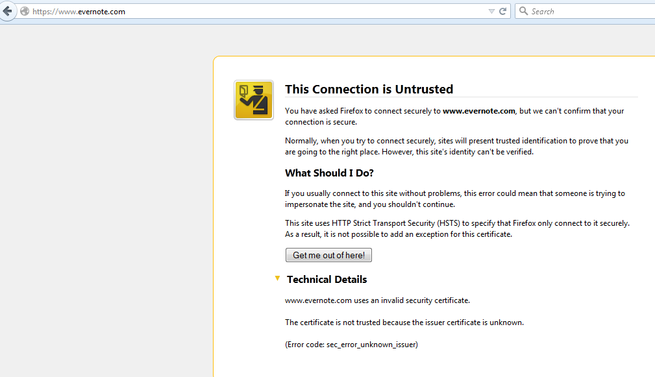Screen dimensions: 655x377
Task: Click the 'Get me out of here!' button
Action: (328, 255)
